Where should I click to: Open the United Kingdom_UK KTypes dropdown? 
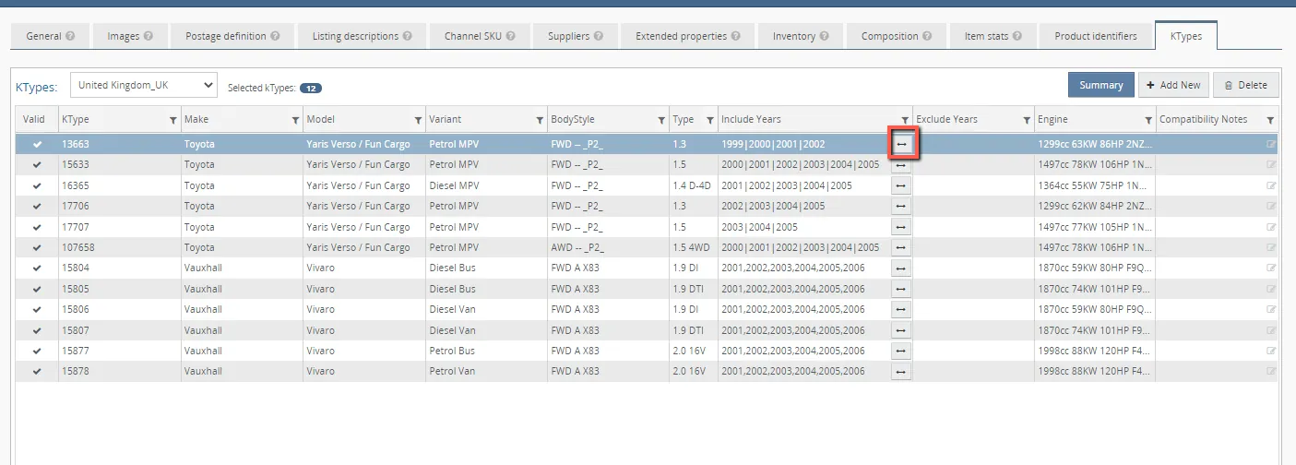click(x=144, y=85)
